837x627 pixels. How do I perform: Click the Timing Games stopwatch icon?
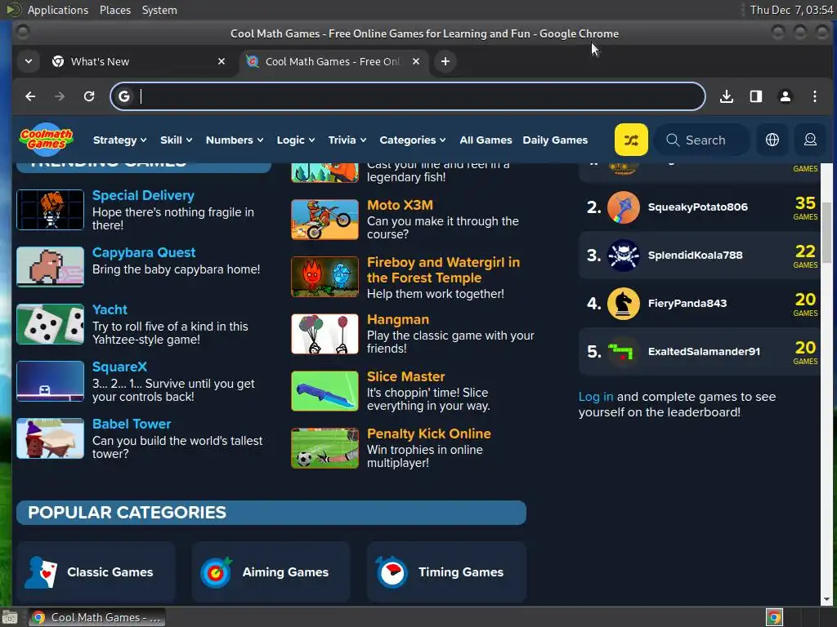coord(392,572)
